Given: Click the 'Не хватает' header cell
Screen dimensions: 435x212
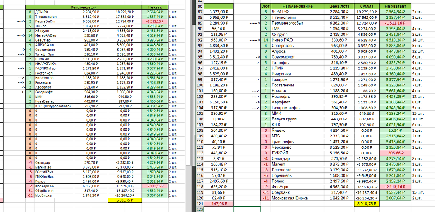Looking at the screenshot, I should click(x=395, y=7).
